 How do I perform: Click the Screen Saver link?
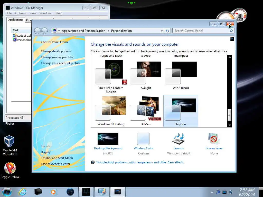(x=214, y=148)
